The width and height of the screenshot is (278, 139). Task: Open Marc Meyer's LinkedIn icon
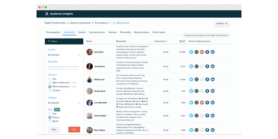click(x=212, y=130)
